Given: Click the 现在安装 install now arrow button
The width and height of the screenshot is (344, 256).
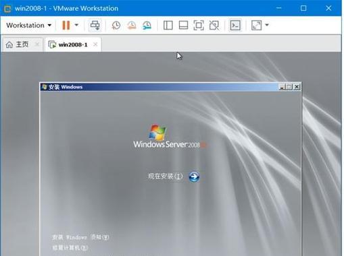Looking at the screenshot, I should point(194,177).
